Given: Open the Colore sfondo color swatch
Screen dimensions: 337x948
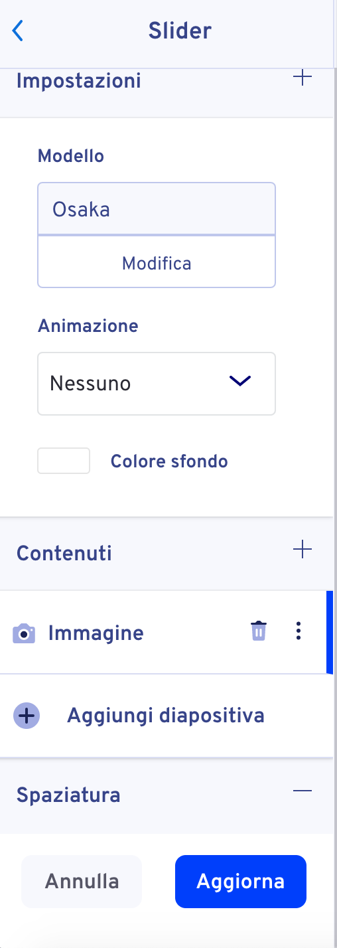Looking at the screenshot, I should 64,461.
